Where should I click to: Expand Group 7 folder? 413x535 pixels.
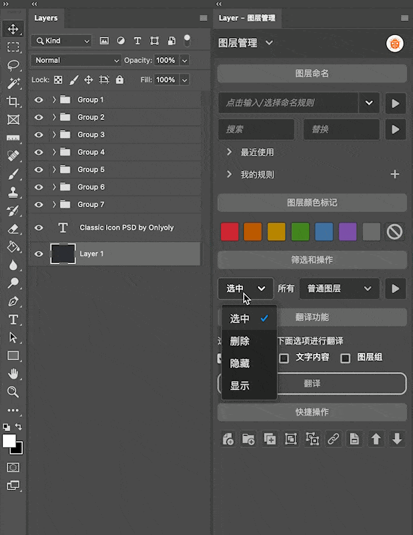pos(54,204)
